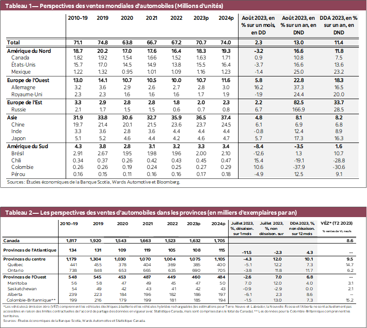367x328 pixels.
Task: Click the Tableau 1 sources line
Action: tap(94, 182)
